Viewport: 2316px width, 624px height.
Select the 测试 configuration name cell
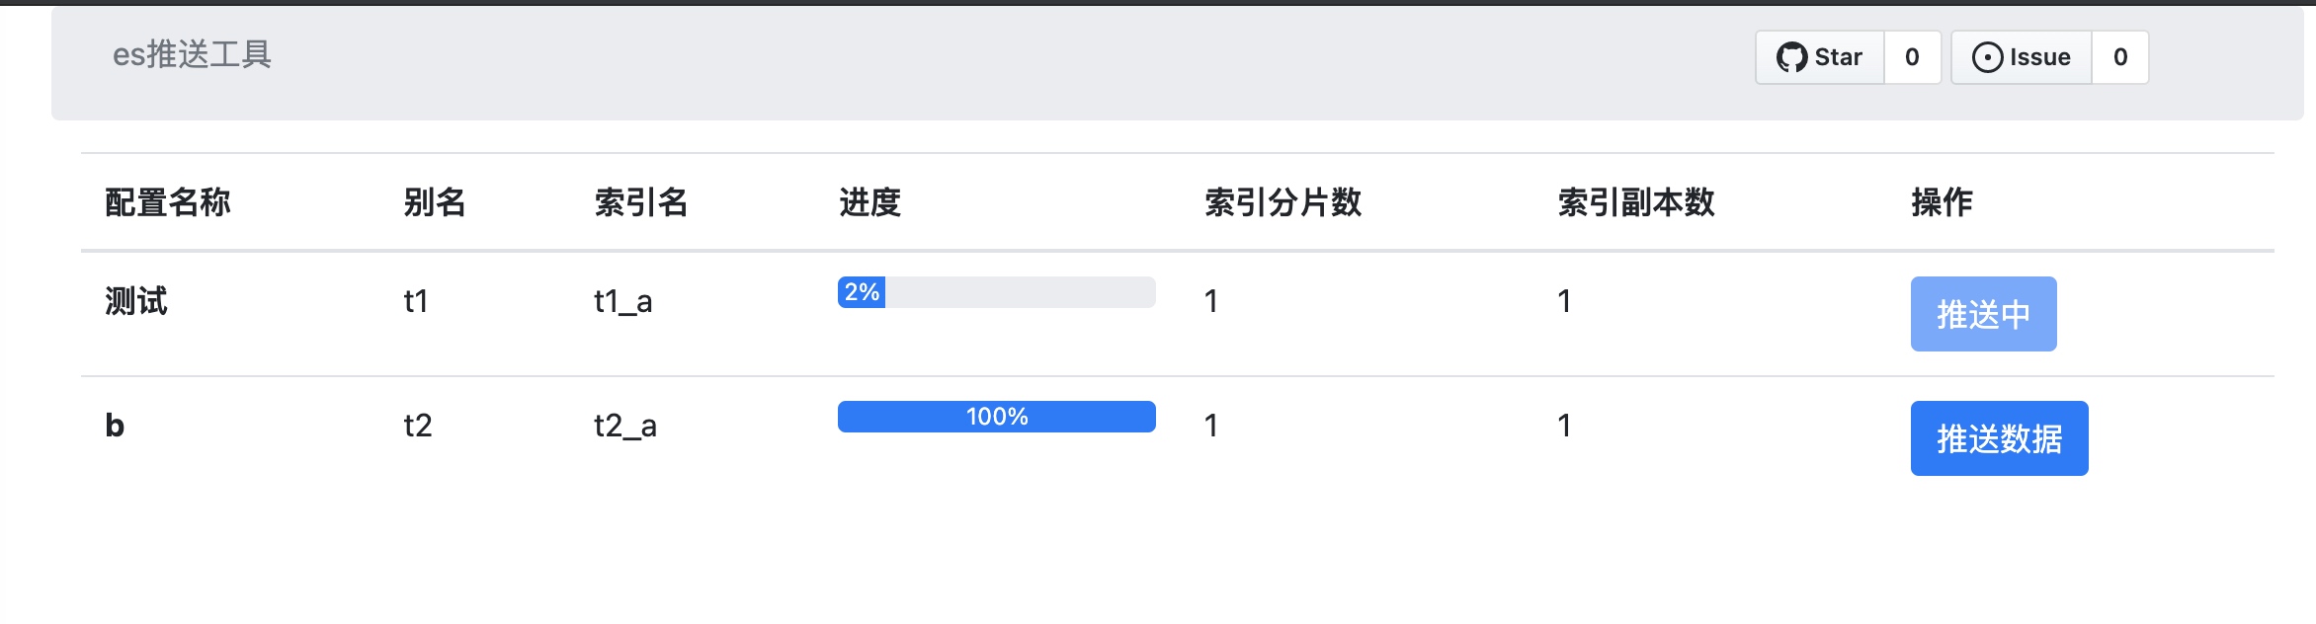(x=136, y=301)
